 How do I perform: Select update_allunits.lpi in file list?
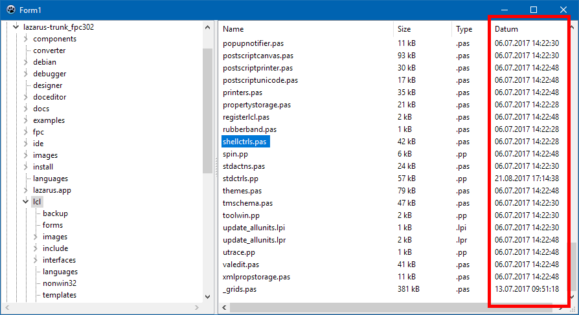254,228
